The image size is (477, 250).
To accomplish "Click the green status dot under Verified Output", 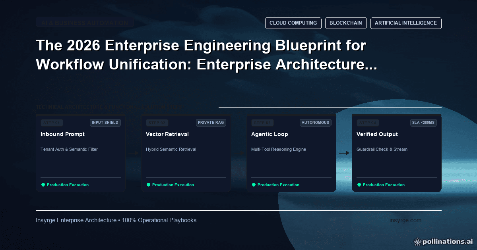I will click(359, 185).
